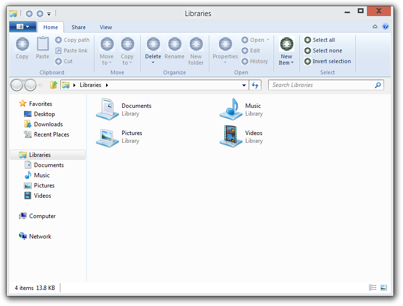Click the refresh button beside address bar

[256, 85]
